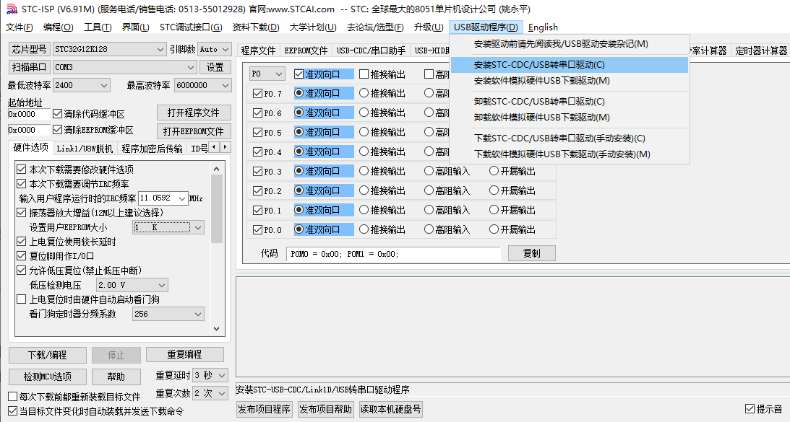Expand the 低压检测电压 2.00 V dropdown
The image size is (790, 422).
[162, 285]
